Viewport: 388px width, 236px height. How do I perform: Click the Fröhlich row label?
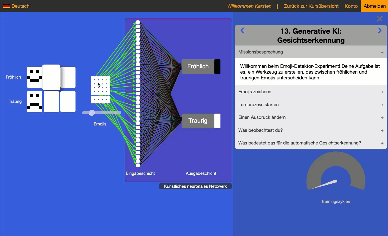(13, 77)
